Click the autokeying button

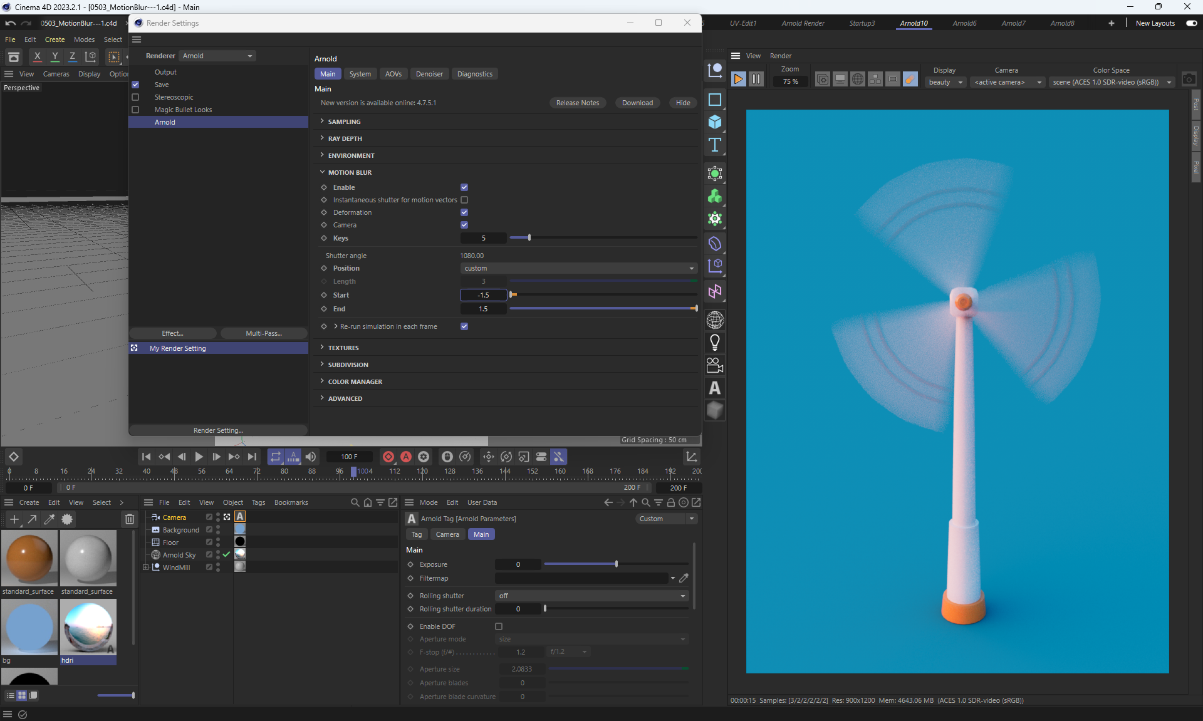point(406,457)
